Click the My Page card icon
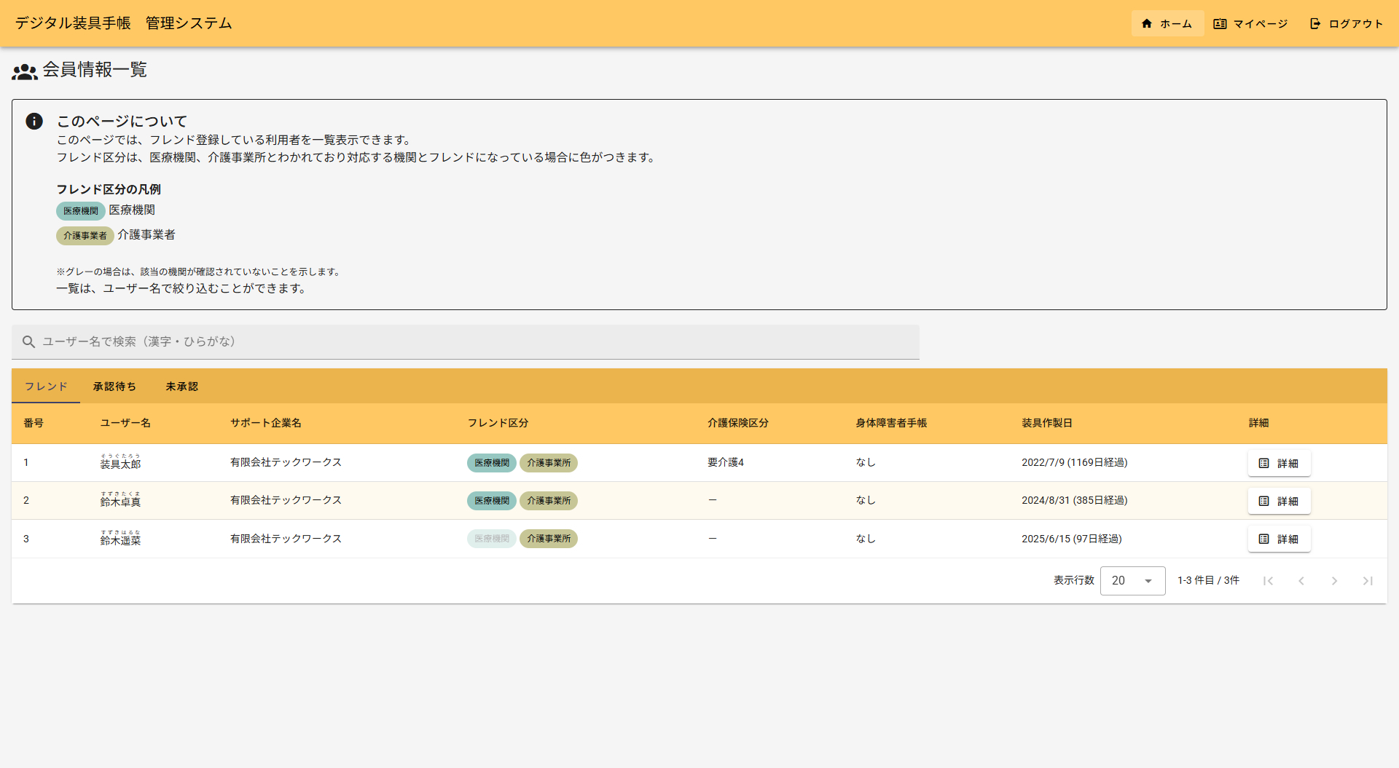Viewport: 1399px width, 768px height. point(1220,24)
